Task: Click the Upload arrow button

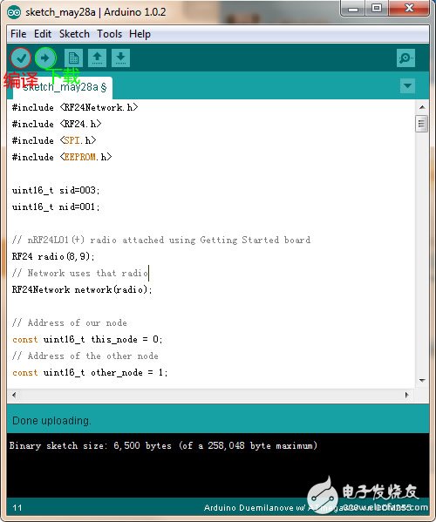Action: click(45, 58)
